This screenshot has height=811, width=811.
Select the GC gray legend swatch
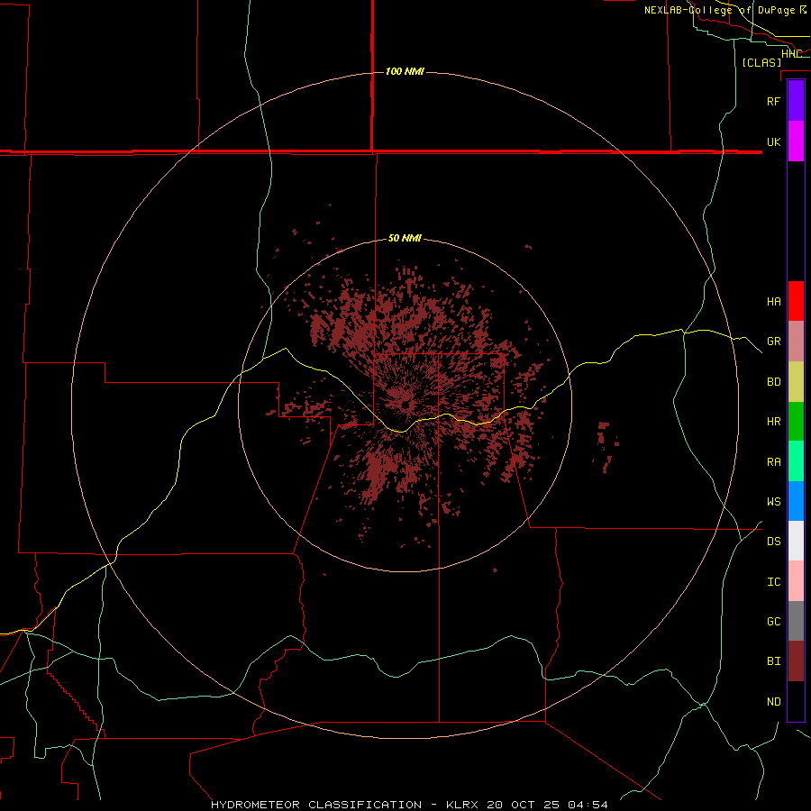pos(796,621)
